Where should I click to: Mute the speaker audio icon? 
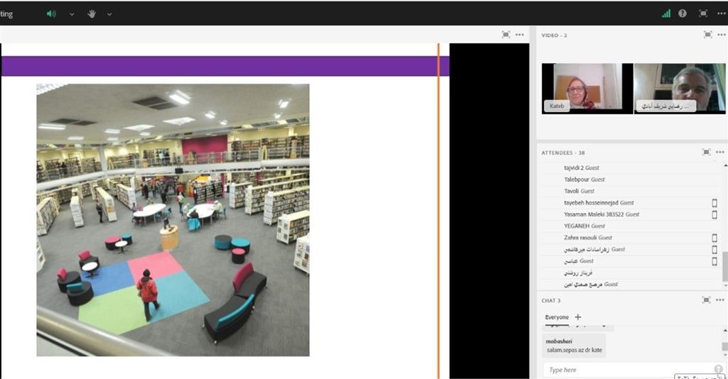pos(51,14)
